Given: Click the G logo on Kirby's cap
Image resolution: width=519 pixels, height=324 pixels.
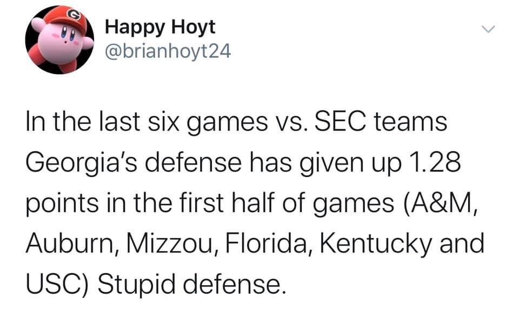Looking at the screenshot, I should click(72, 15).
